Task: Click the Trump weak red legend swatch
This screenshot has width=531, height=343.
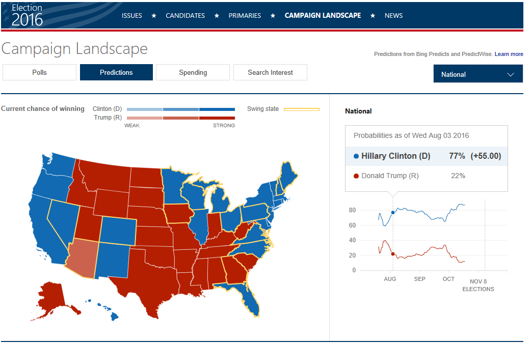Action: pos(145,118)
